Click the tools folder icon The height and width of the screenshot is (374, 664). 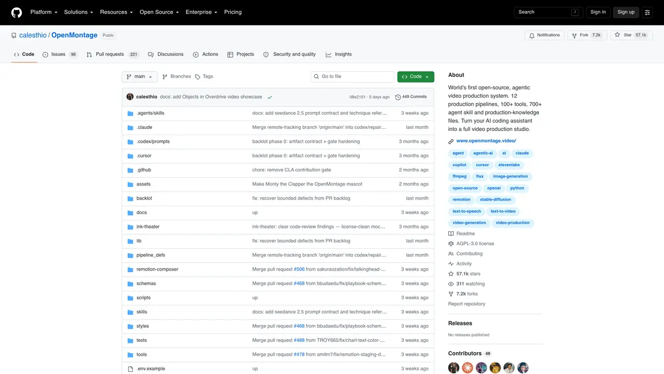(131, 355)
